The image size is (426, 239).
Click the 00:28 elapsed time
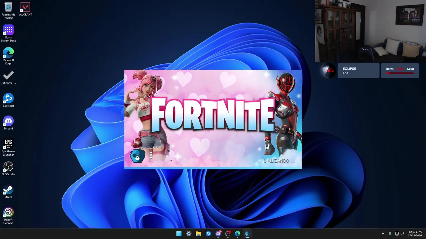(x=390, y=69)
